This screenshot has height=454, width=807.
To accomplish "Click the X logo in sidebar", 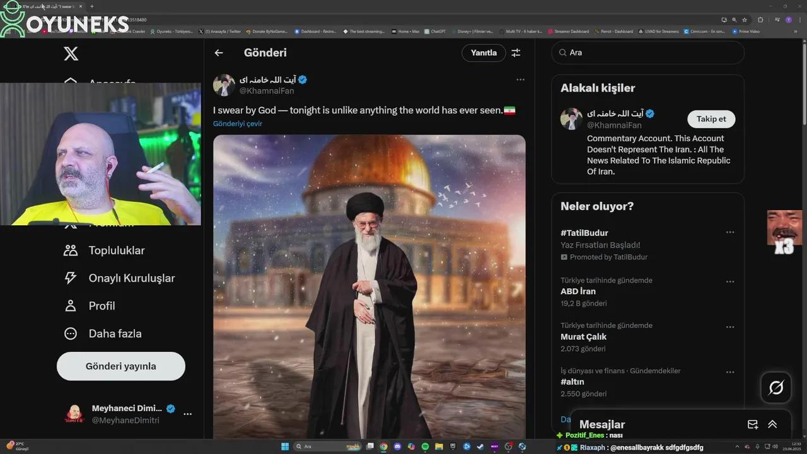I will click(71, 54).
